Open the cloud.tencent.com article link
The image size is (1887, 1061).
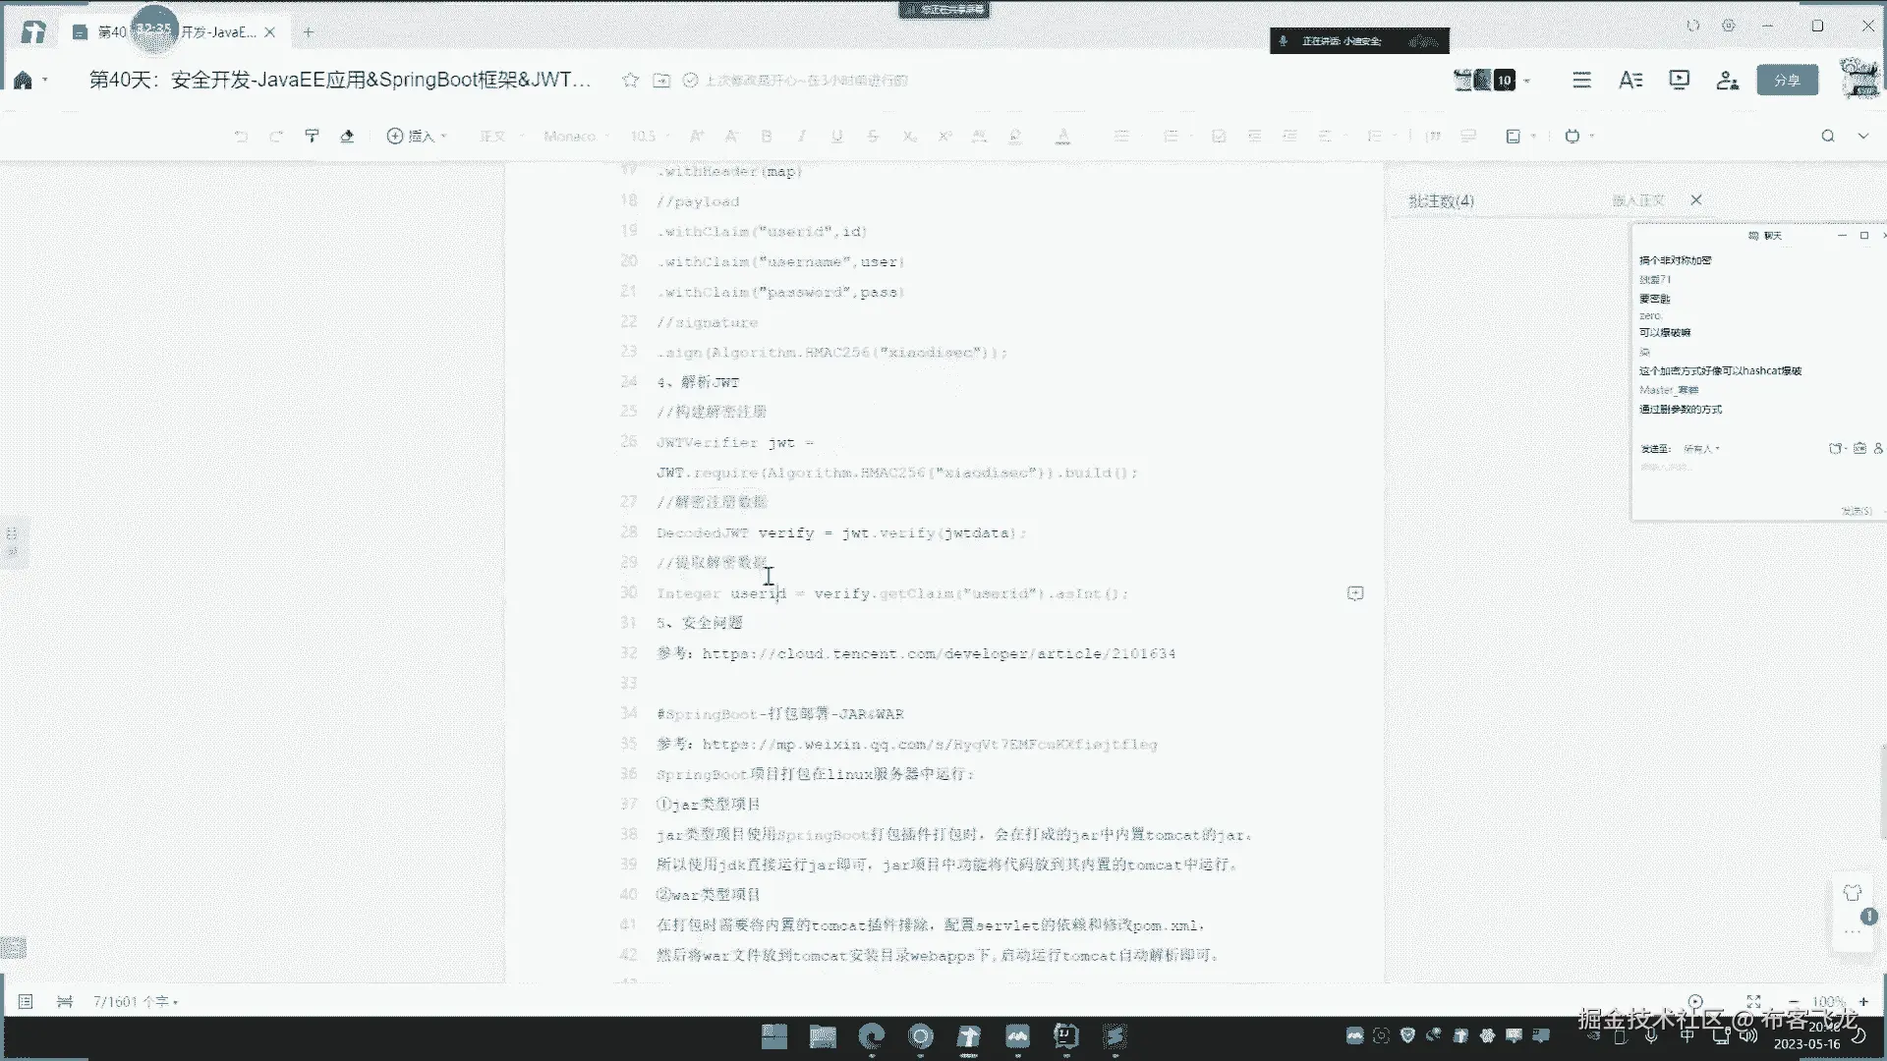click(938, 653)
